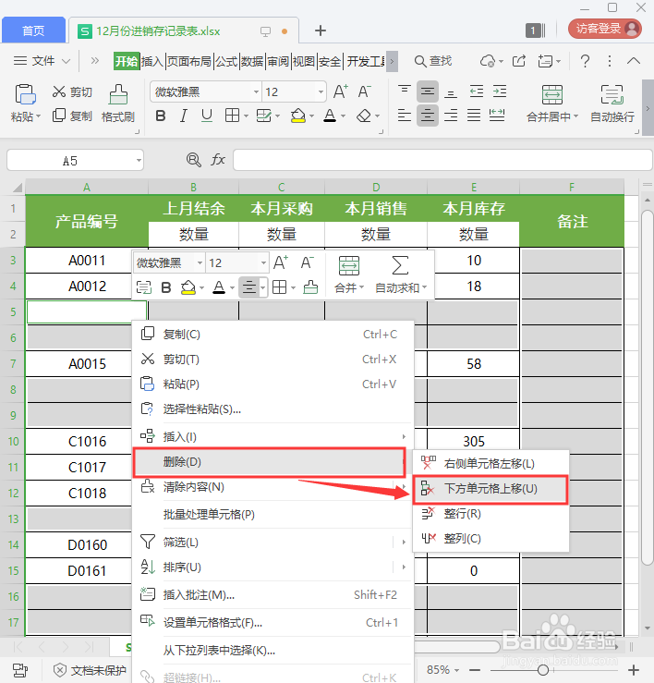Expand paste options arrow under 粘贴
The width and height of the screenshot is (654, 683).
(38, 116)
